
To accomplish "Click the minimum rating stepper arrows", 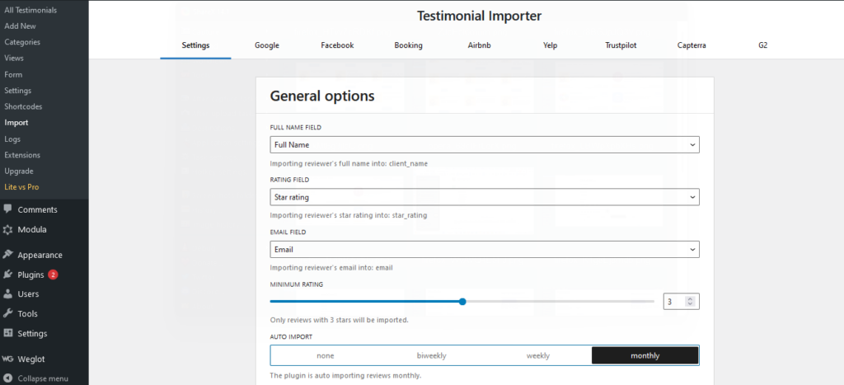I will pos(690,302).
